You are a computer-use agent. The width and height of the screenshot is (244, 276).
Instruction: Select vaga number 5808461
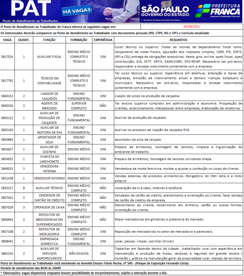7,241
